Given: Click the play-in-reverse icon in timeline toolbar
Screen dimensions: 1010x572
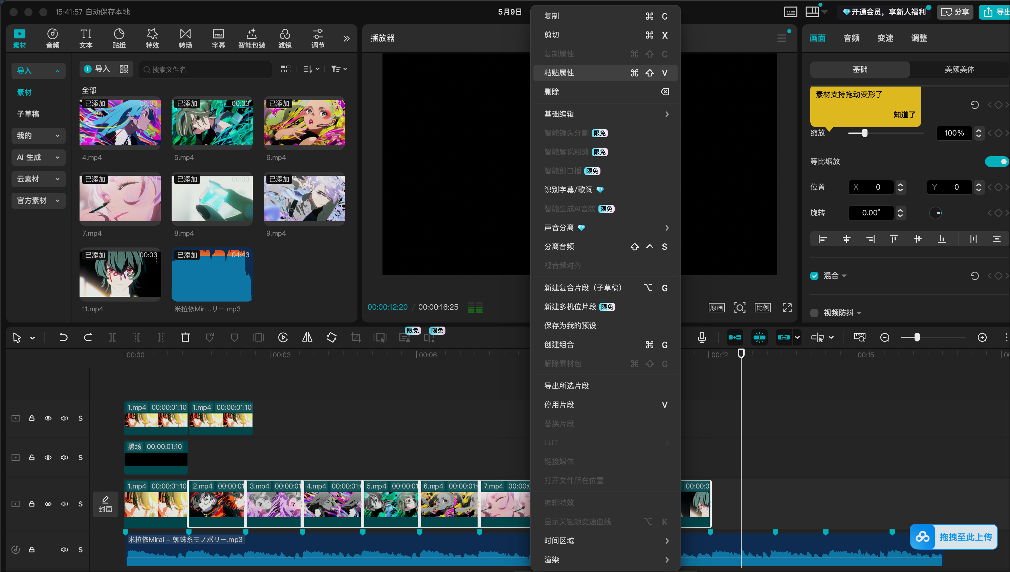Looking at the screenshot, I should [x=283, y=337].
